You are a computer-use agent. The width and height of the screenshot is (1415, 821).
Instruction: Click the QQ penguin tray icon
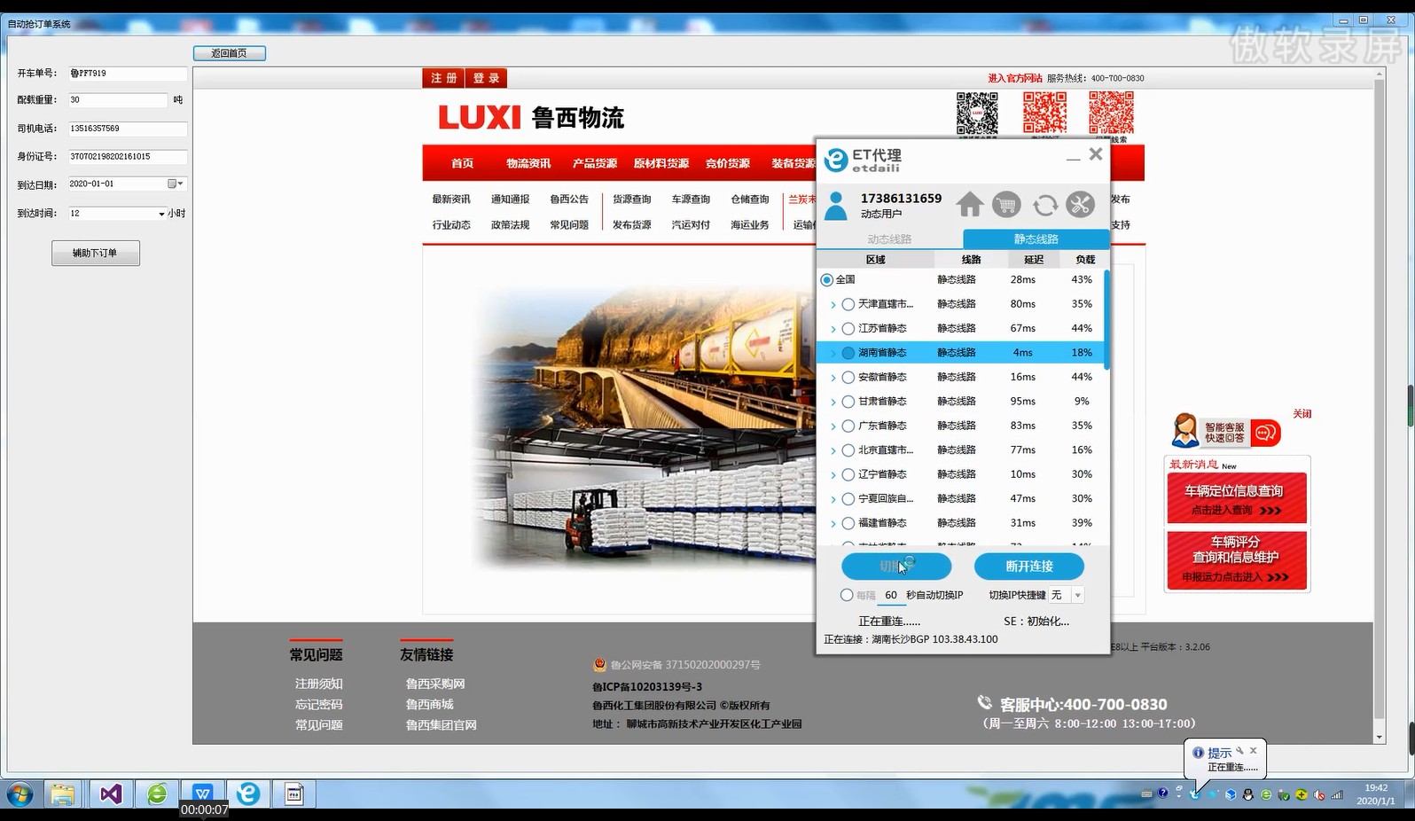click(x=1248, y=794)
